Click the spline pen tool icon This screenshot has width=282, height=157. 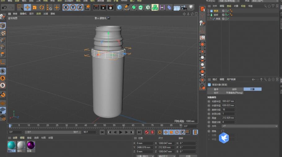(126, 7)
